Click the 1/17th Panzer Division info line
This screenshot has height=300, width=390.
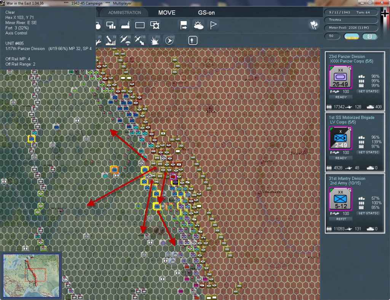(48, 48)
